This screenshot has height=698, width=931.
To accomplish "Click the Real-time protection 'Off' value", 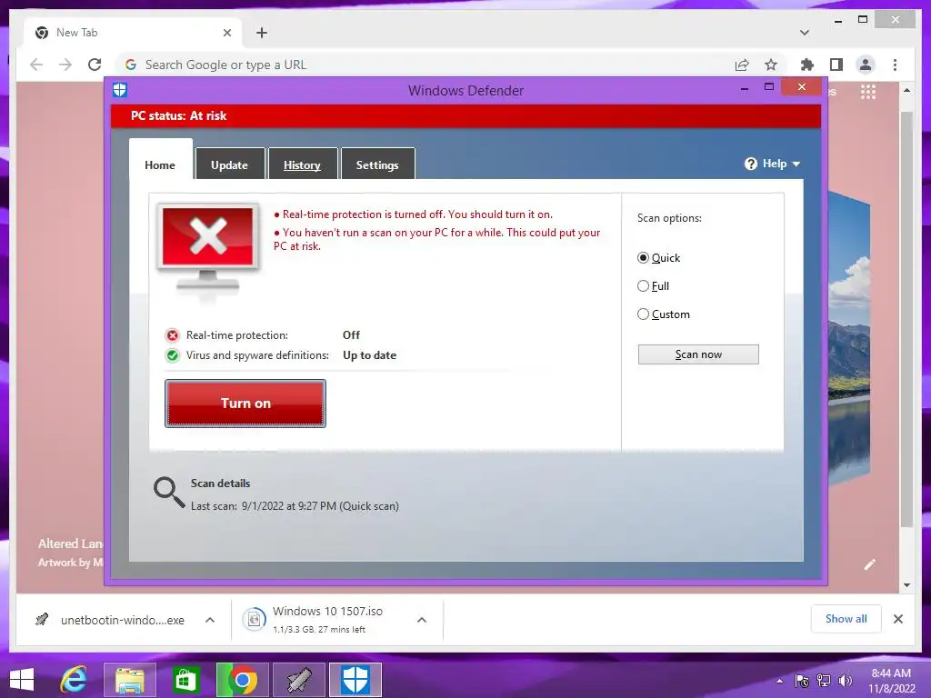I will [351, 335].
